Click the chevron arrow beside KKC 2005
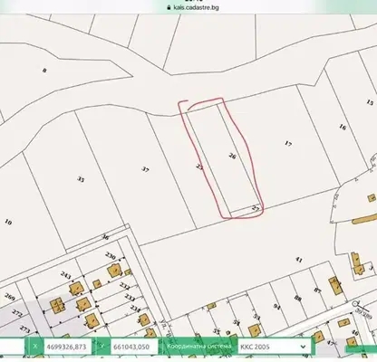This screenshot has height=362, width=377. click(303, 347)
